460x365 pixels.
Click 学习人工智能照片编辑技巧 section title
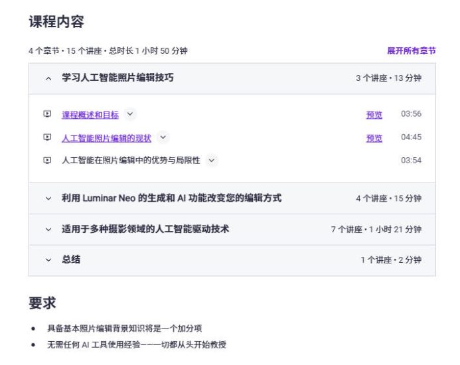[x=117, y=78]
